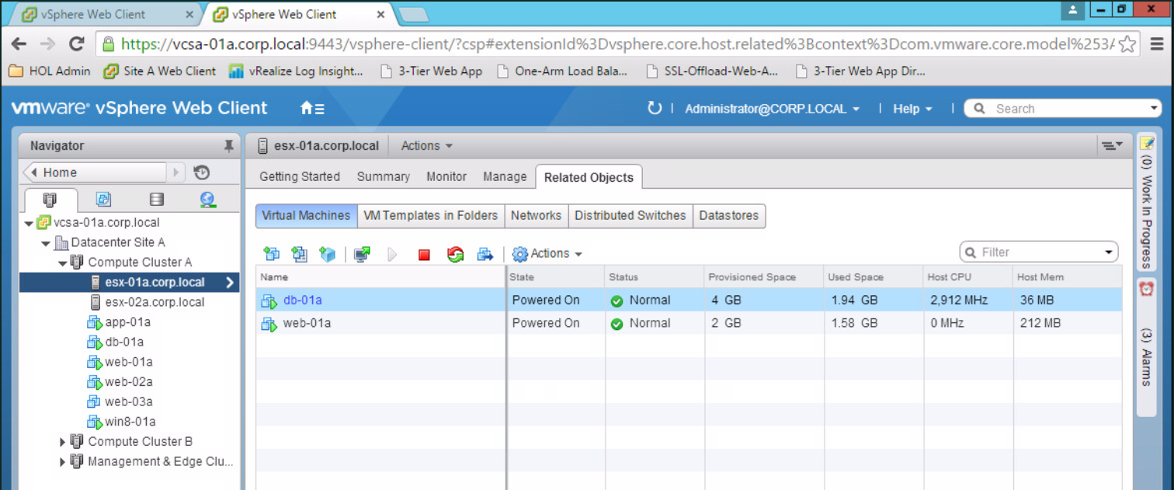Image resolution: width=1174 pixels, height=490 pixels.
Task: Pin the Navigator panel
Action: 228,145
